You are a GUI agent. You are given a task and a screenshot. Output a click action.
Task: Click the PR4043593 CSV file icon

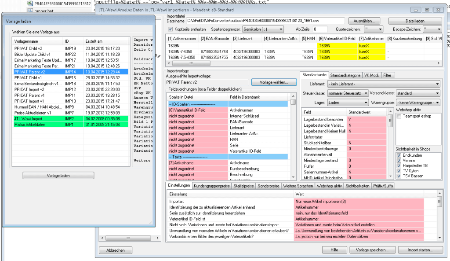click(x=30, y=4)
